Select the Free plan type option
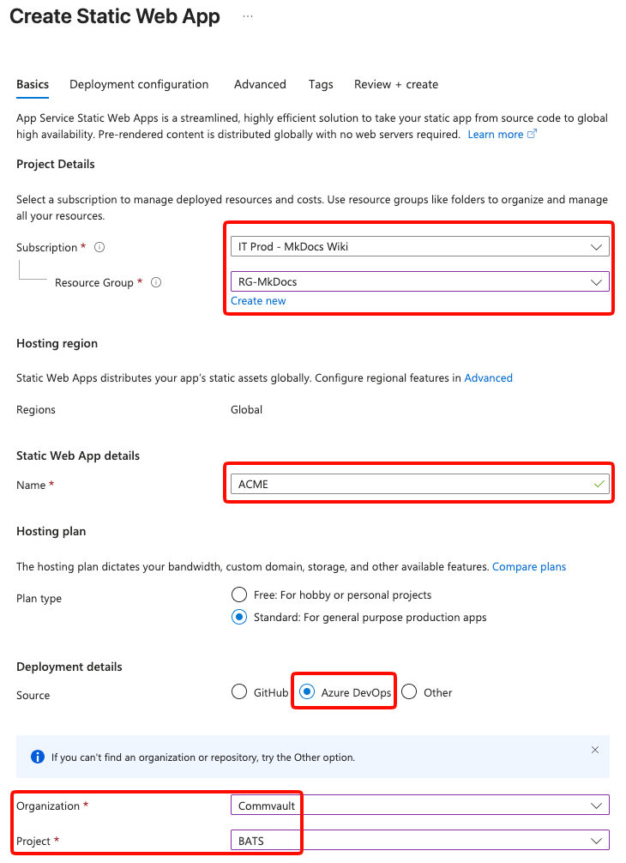 click(239, 594)
